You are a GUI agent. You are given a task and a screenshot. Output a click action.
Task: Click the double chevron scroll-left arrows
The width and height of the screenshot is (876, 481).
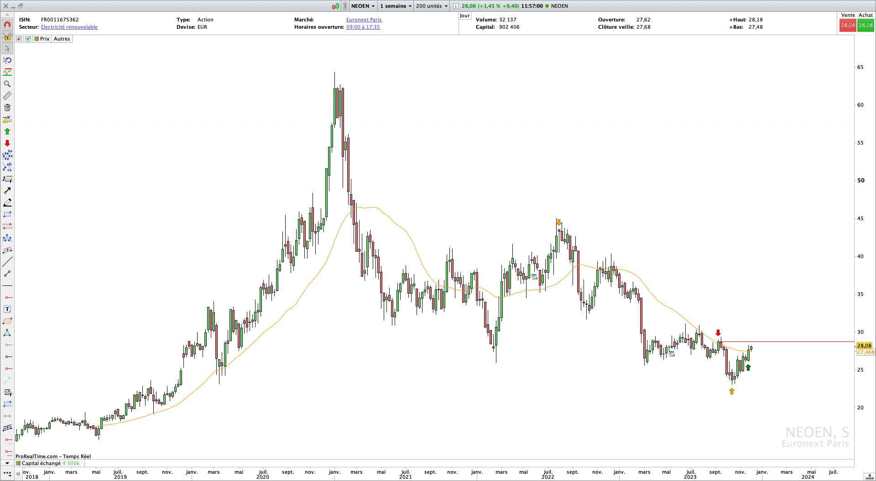[18, 474]
